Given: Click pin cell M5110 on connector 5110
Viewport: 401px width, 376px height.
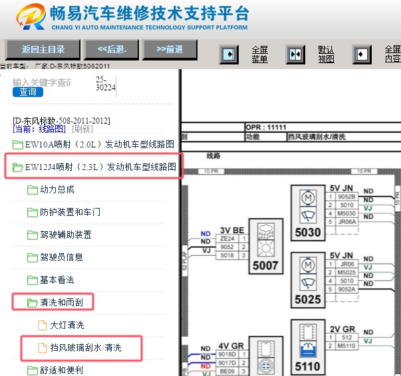Looking at the screenshot, I should 346,345.
